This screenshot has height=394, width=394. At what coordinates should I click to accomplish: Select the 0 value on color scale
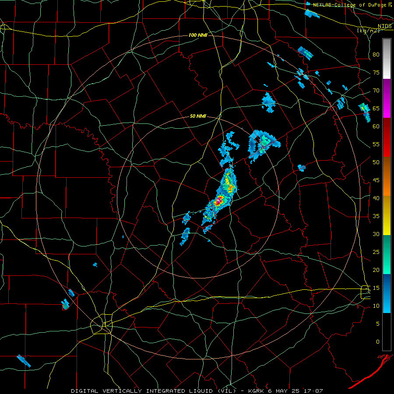coord(378,342)
